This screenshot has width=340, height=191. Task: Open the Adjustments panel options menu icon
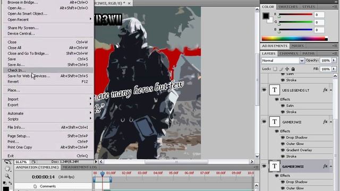click(x=335, y=46)
